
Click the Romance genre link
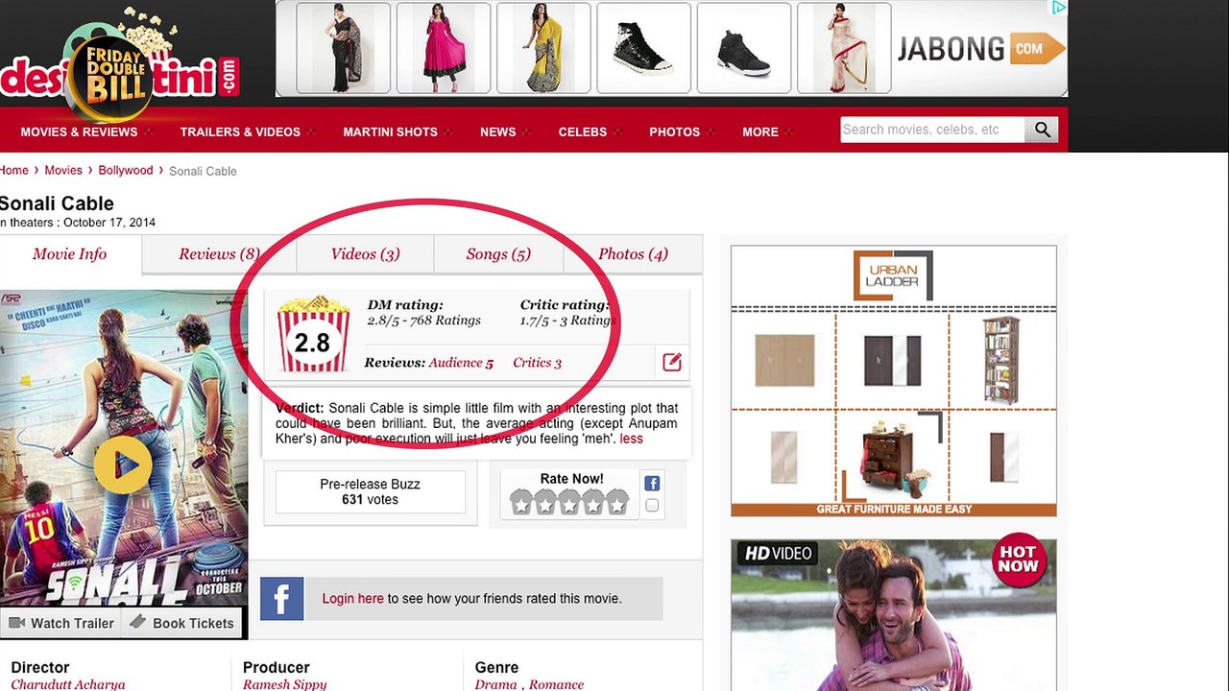click(556, 684)
